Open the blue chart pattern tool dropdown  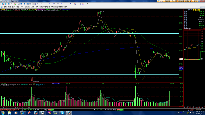click(x=52, y=4)
